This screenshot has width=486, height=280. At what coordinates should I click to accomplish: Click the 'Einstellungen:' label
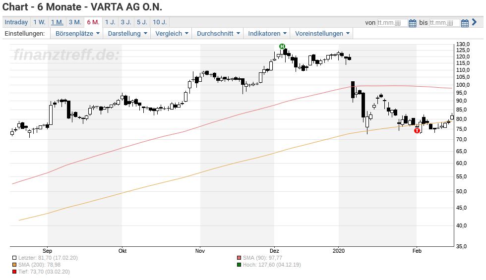[24, 34]
